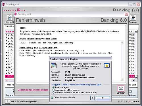Click the Beenden exit icon
The height and width of the screenshot is (106, 142).
[133, 17]
